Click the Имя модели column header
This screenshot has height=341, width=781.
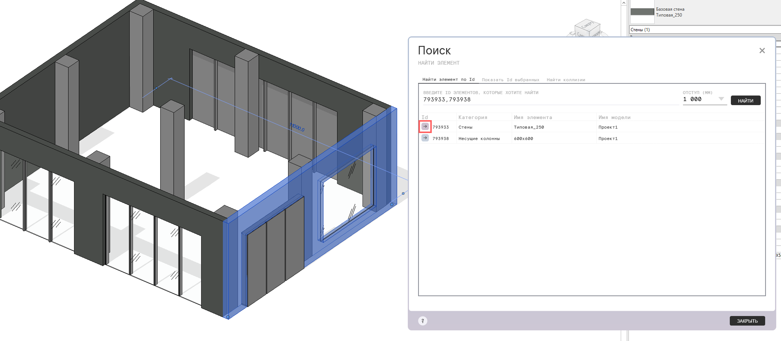point(614,117)
